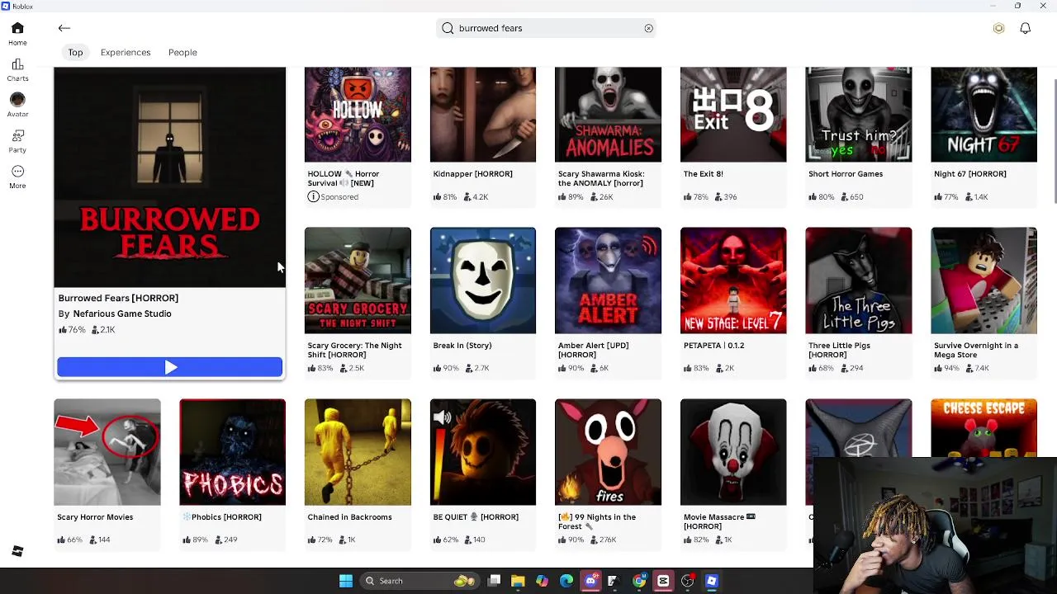The width and height of the screenshot is (1057, 594).
Task: Click the search magnifier icon
Action: pos(448,28)
